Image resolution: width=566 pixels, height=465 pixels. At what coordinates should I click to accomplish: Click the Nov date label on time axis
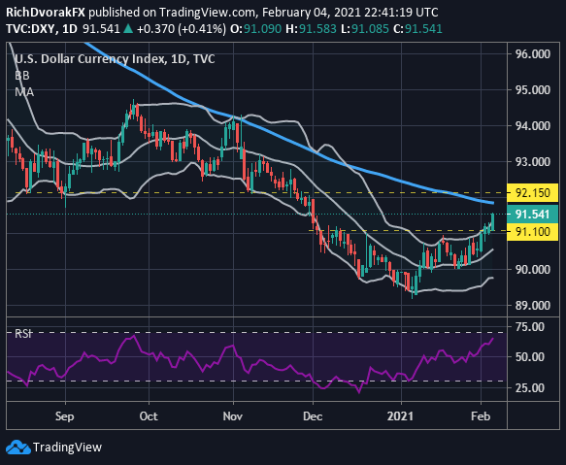pos(232,416)
